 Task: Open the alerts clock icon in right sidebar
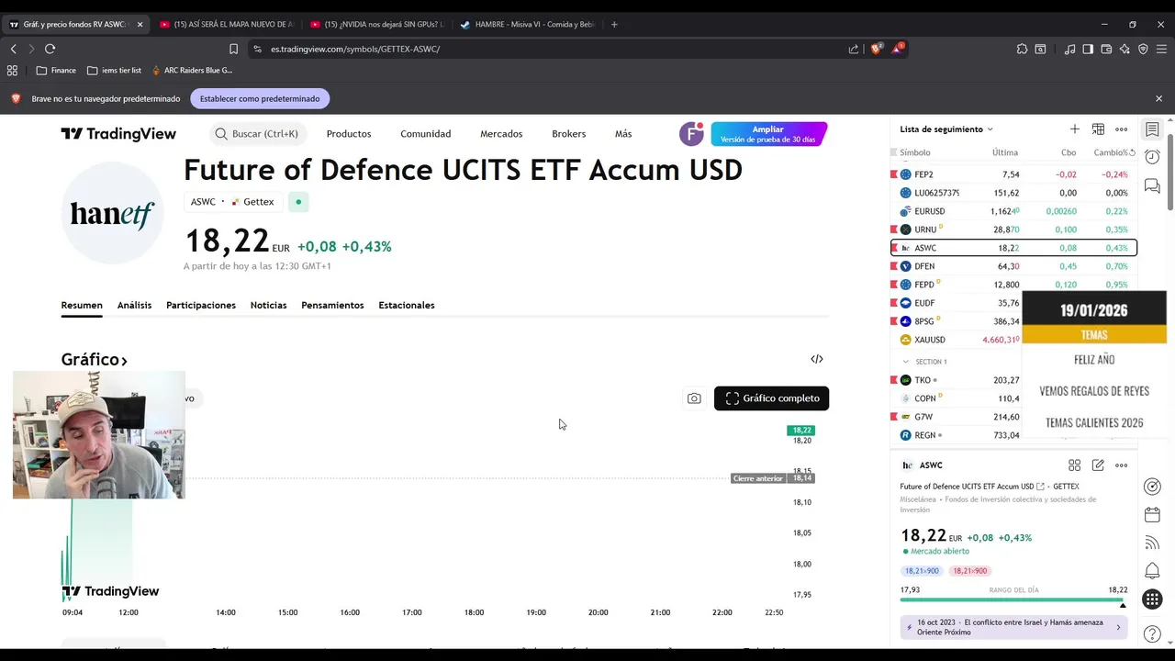pos(1152,157)
